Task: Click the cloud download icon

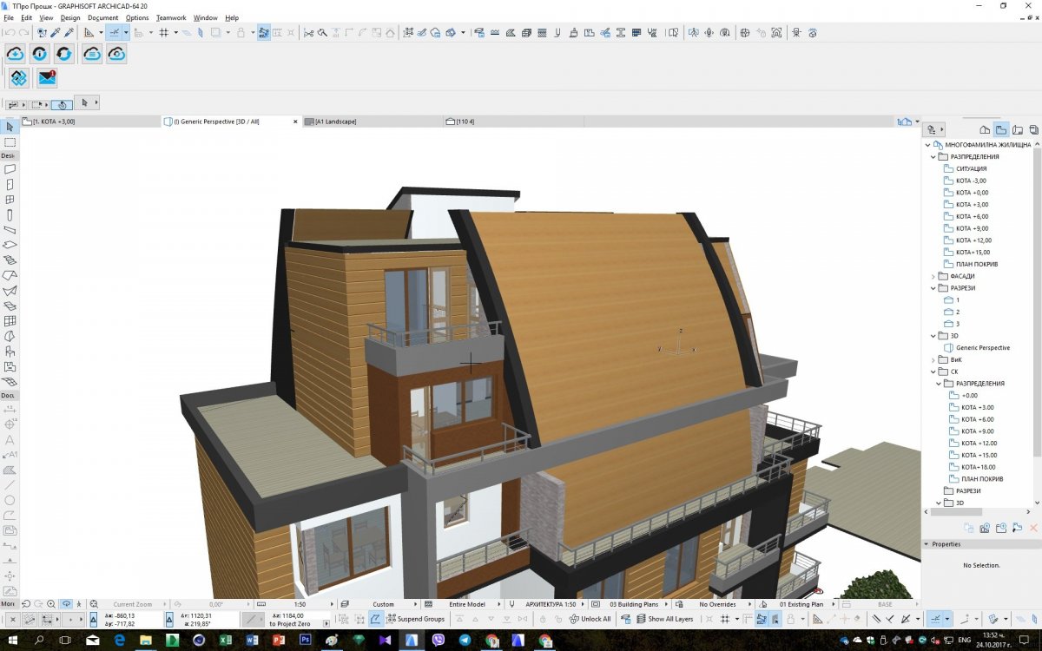Action: (x=16, y=54)
